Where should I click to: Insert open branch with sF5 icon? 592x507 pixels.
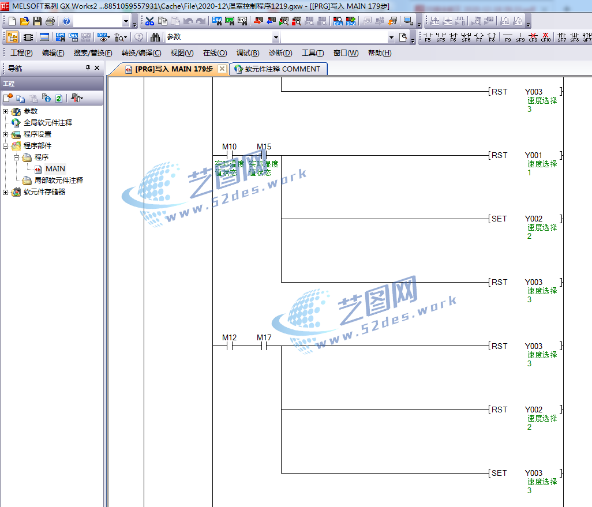(x=441, y=37)
